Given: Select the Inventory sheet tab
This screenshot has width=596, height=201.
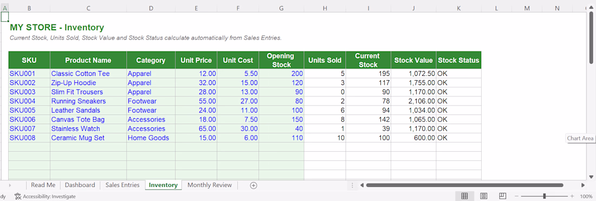Looking at the screenshot, I should point(163,185).
